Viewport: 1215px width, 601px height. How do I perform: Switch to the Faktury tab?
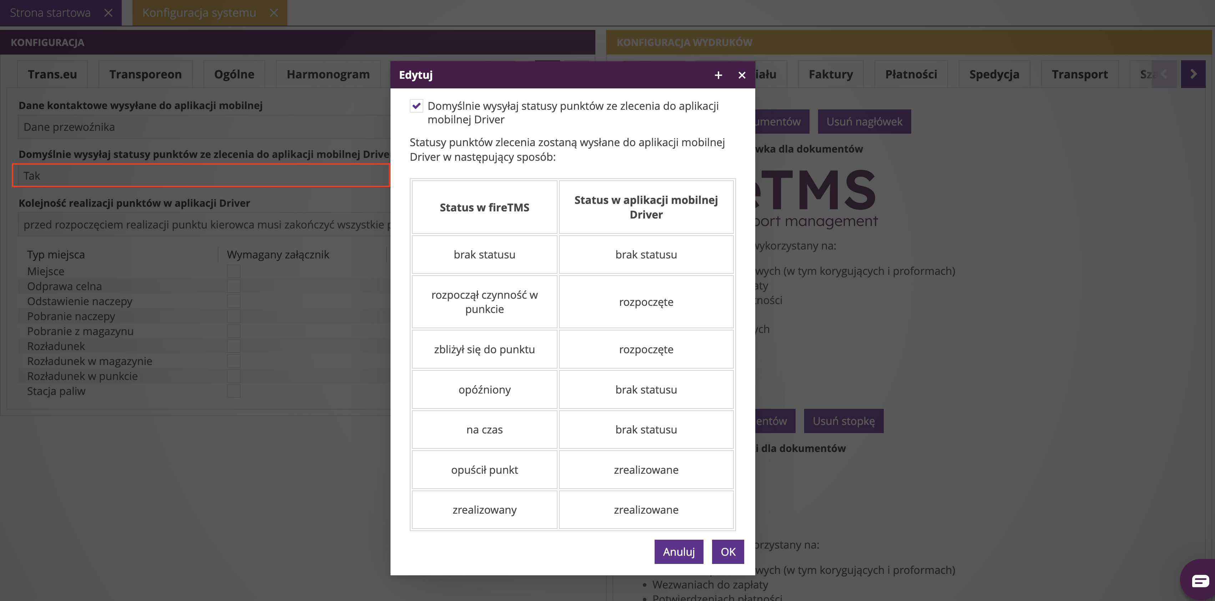(831, 75)
